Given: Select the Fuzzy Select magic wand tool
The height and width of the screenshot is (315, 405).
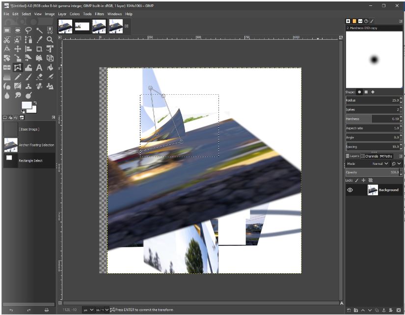Looking at the screenshot, I should [39, 30].
